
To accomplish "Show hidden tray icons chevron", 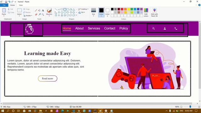I will tap(166, 111).
